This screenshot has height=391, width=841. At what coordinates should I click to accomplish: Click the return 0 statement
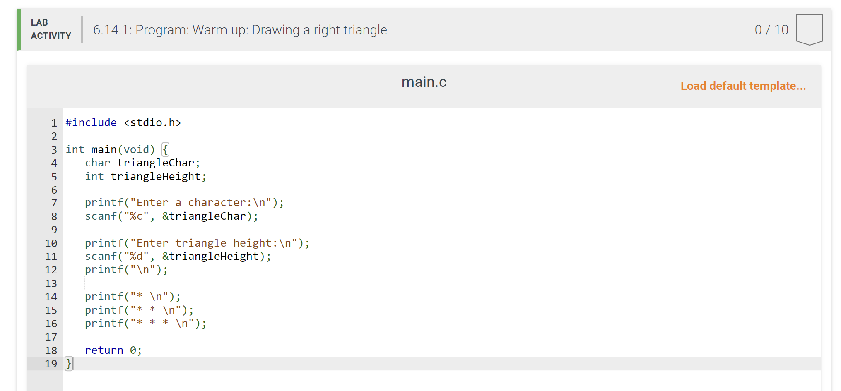click(113, 350)
